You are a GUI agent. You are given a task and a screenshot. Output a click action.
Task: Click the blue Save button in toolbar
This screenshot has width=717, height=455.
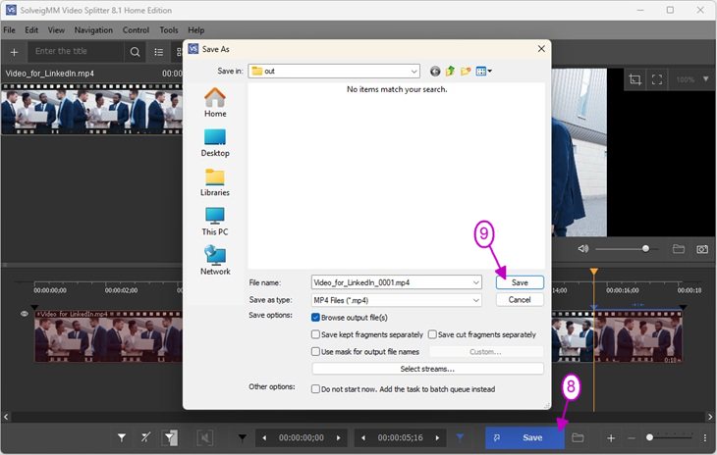tap(524, 438)
